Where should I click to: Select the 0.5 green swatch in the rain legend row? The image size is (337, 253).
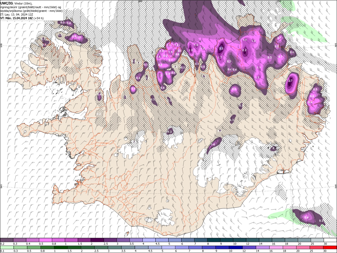pyautogui.click(x=34, y=247)
